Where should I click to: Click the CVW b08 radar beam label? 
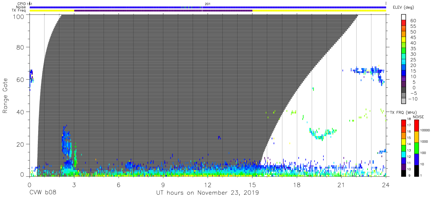coord(43,193)
